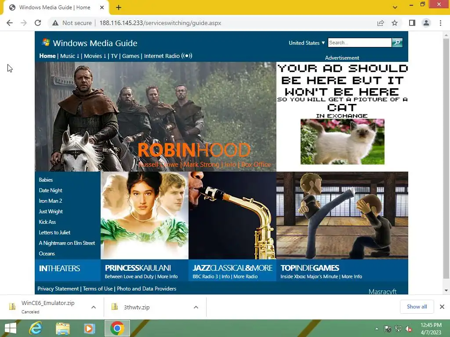Open the Chrome profile avatar
Image resolution: width=450 pixels, height=337 pixels.
[426, 23]
